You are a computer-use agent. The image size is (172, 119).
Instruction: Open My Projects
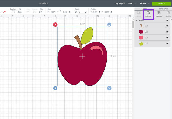[120, 3]
